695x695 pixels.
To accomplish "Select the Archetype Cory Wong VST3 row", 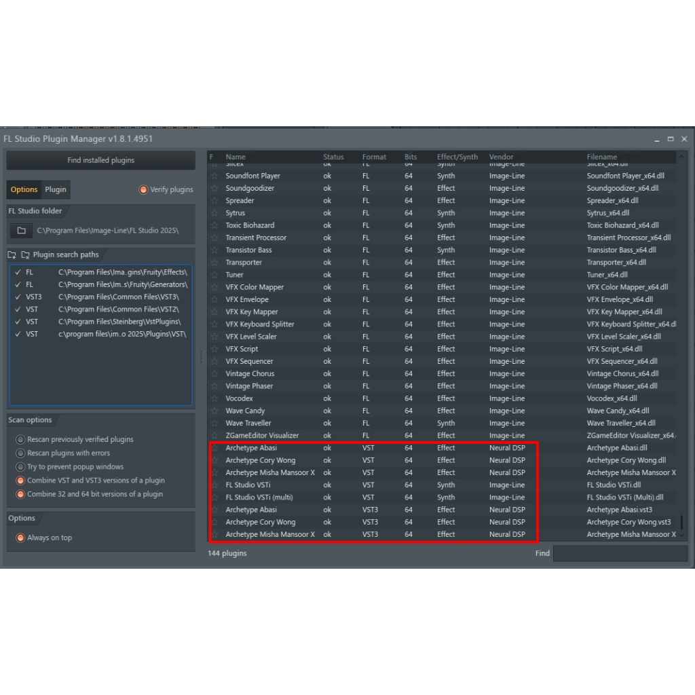I will 442,523.
